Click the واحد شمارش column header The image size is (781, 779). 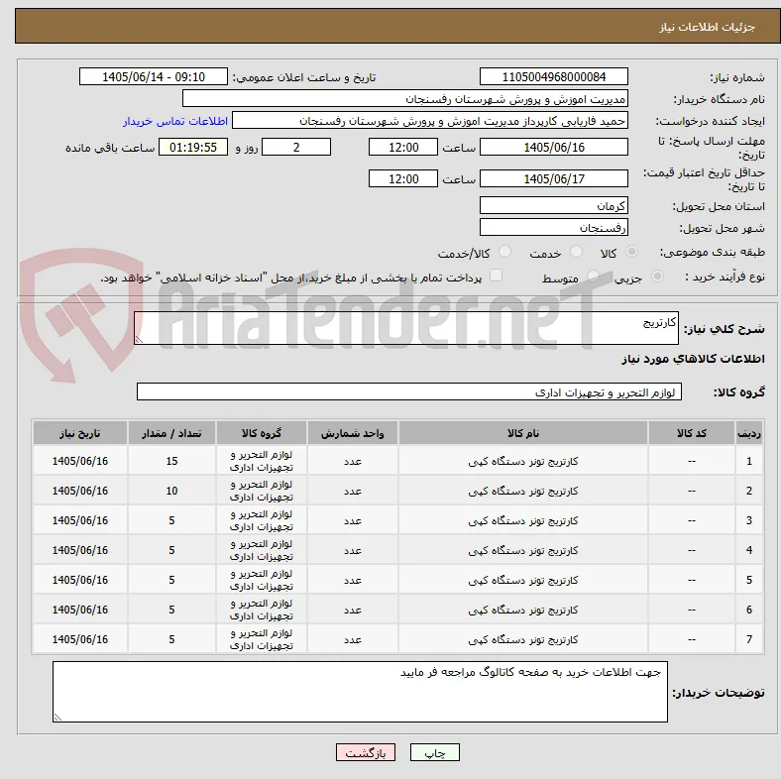coord(353,433)
